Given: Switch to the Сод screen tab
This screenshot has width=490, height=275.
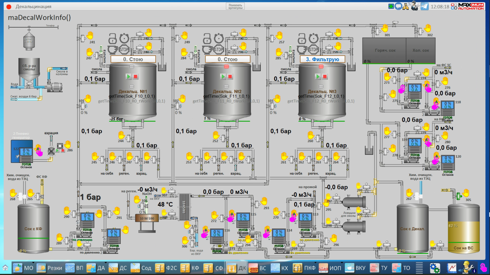Looking at the screenshot, I should pyautogui.click(x=141, y=268).
